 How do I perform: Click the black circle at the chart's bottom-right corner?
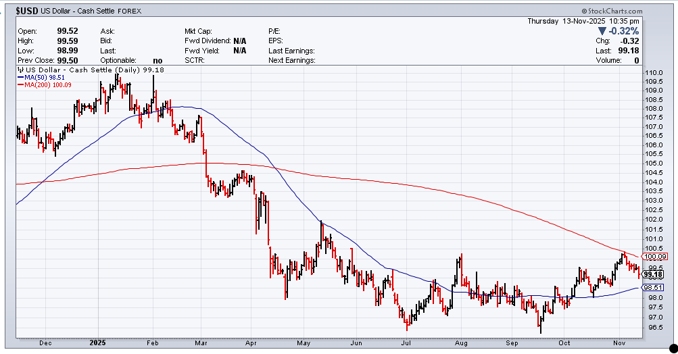tap(671, 347)
